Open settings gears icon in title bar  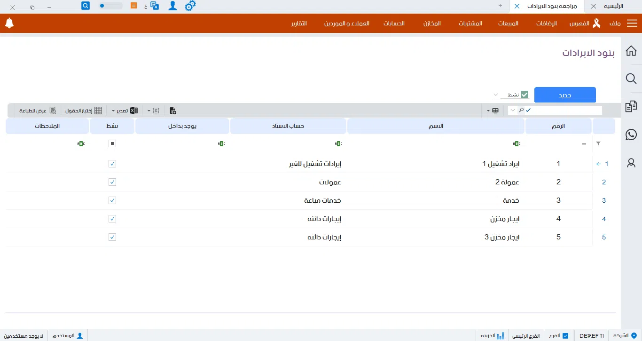pyautogui.click(x=190, y=6)
